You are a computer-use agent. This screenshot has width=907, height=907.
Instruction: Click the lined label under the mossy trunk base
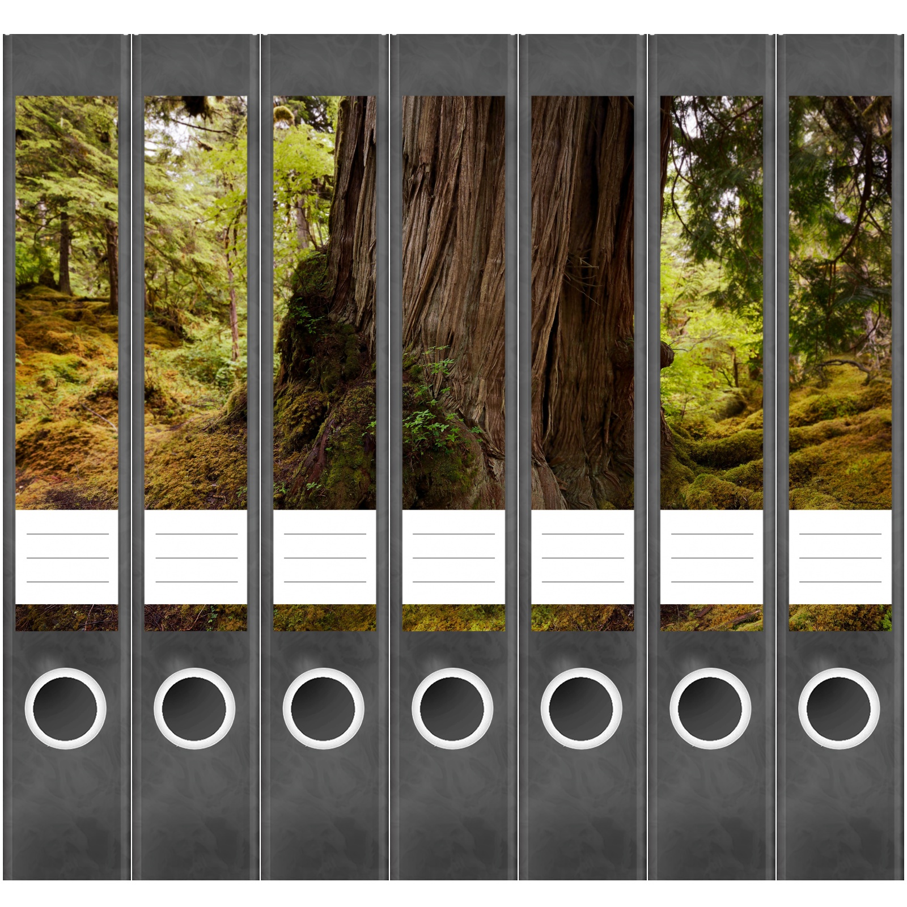tap(325, 557)
